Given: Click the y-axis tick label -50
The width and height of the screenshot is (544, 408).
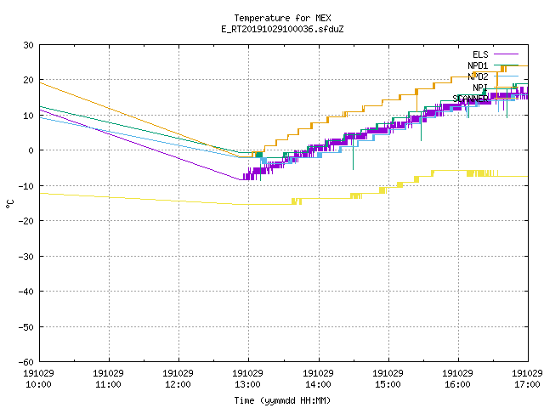Looking at the screenshot, I should (x=26, y=326).
